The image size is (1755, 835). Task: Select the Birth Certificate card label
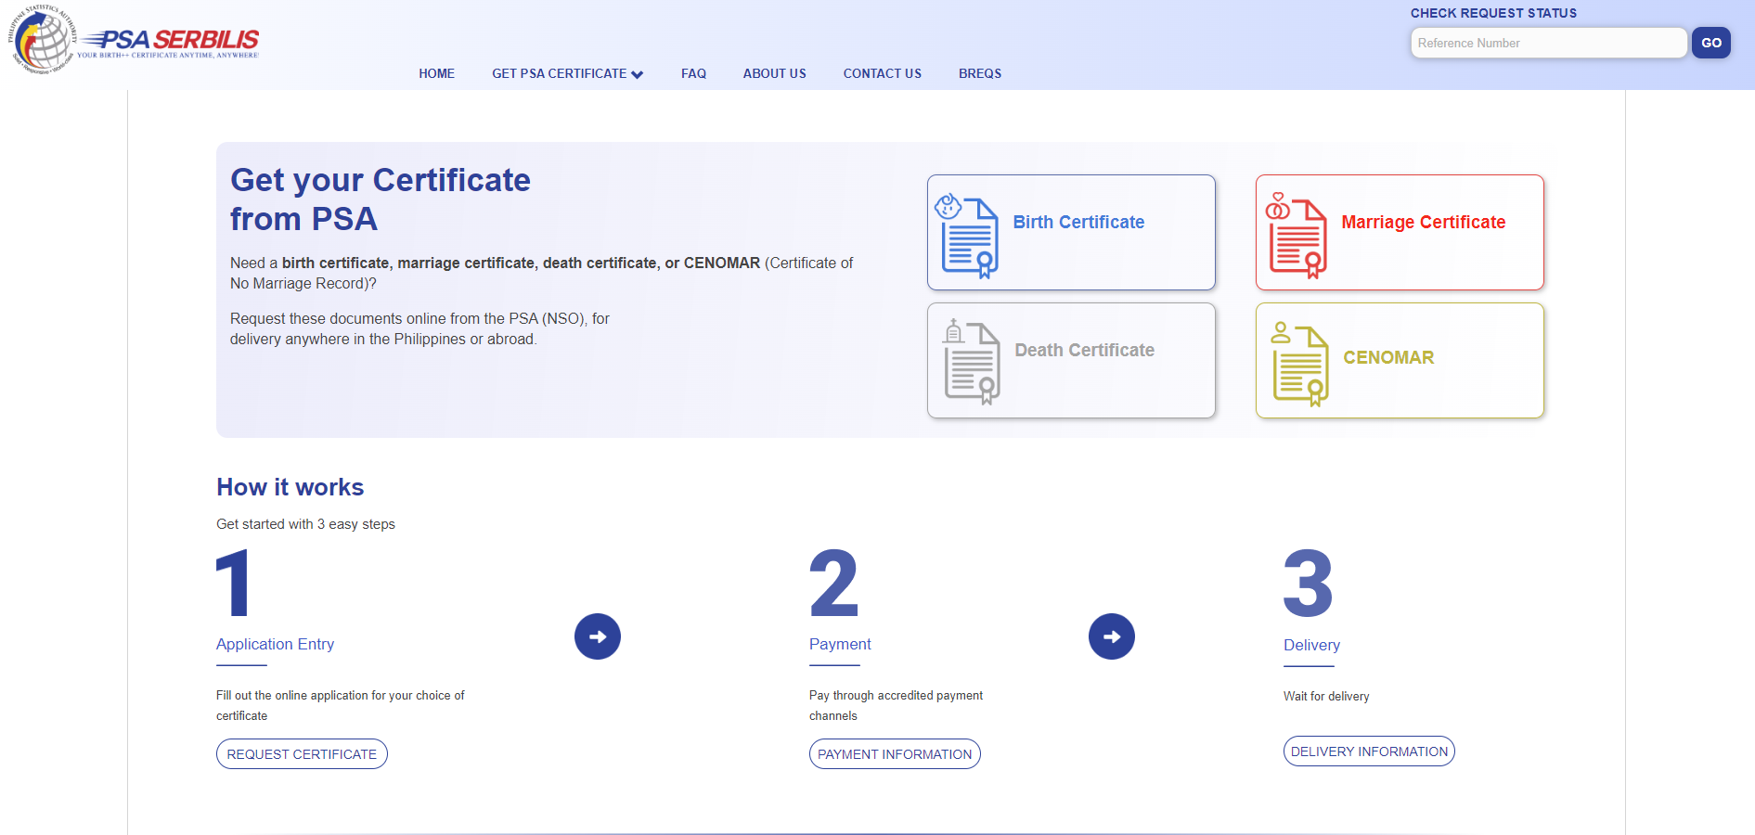(x=1078, y=222)
